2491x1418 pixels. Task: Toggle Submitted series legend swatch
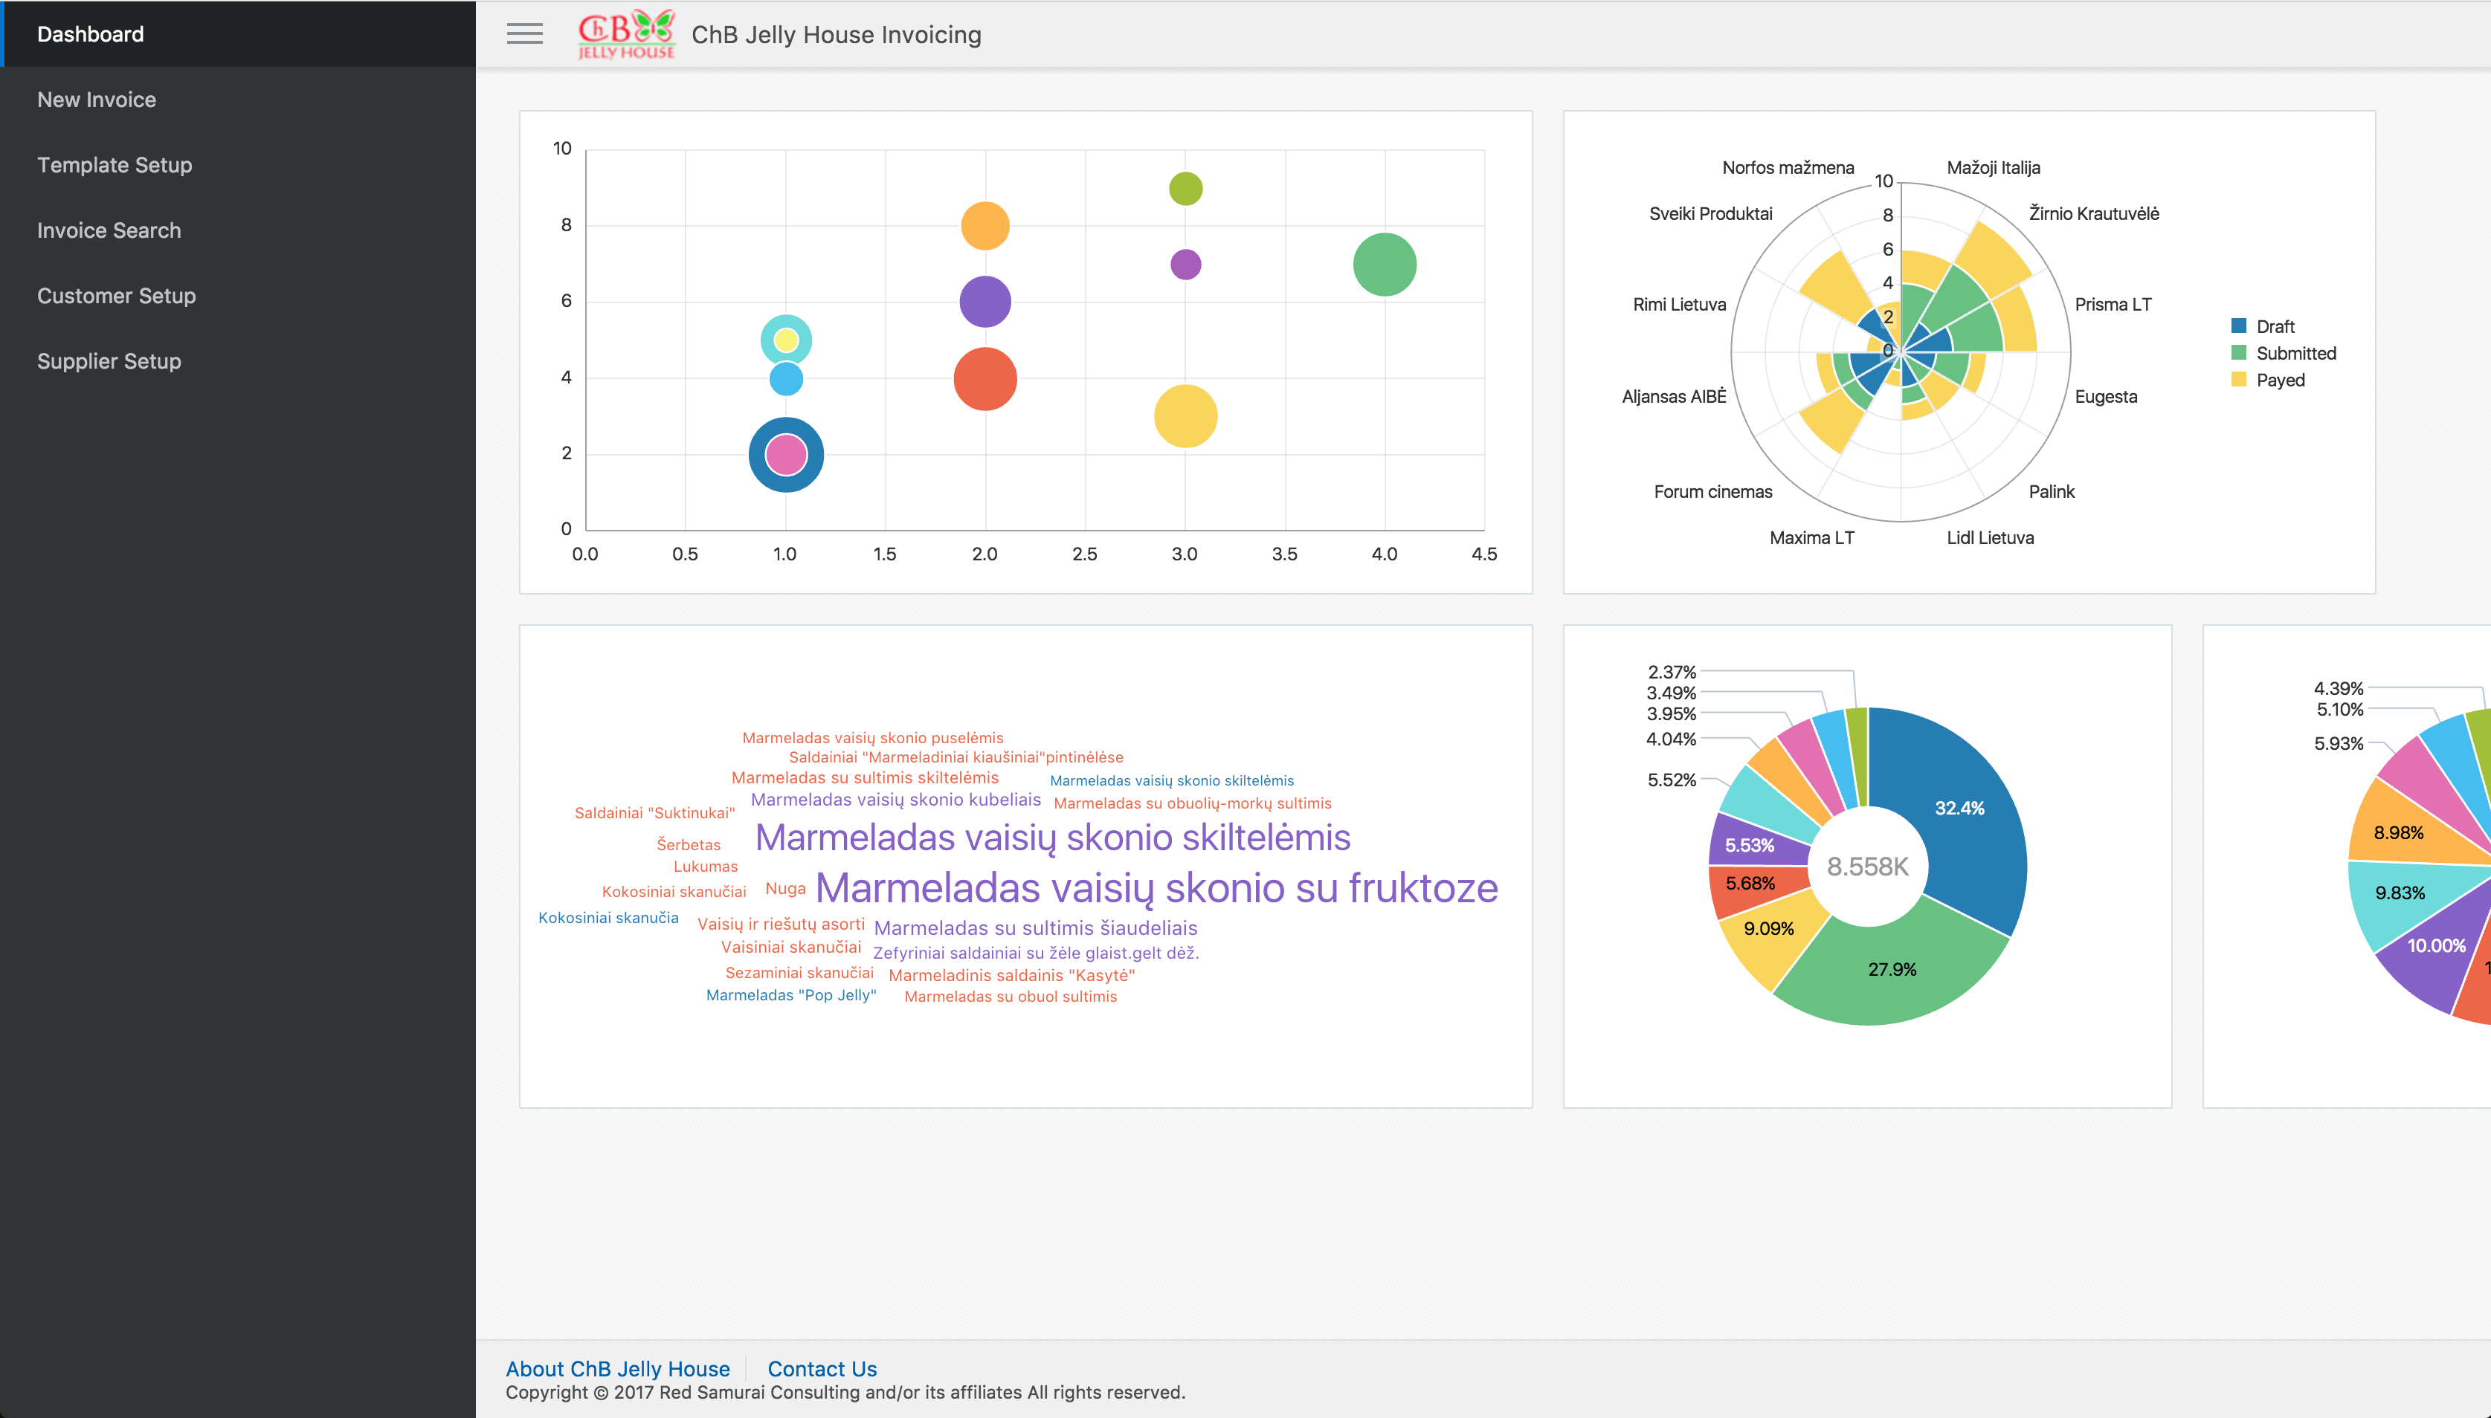[x=2239, y=352]
